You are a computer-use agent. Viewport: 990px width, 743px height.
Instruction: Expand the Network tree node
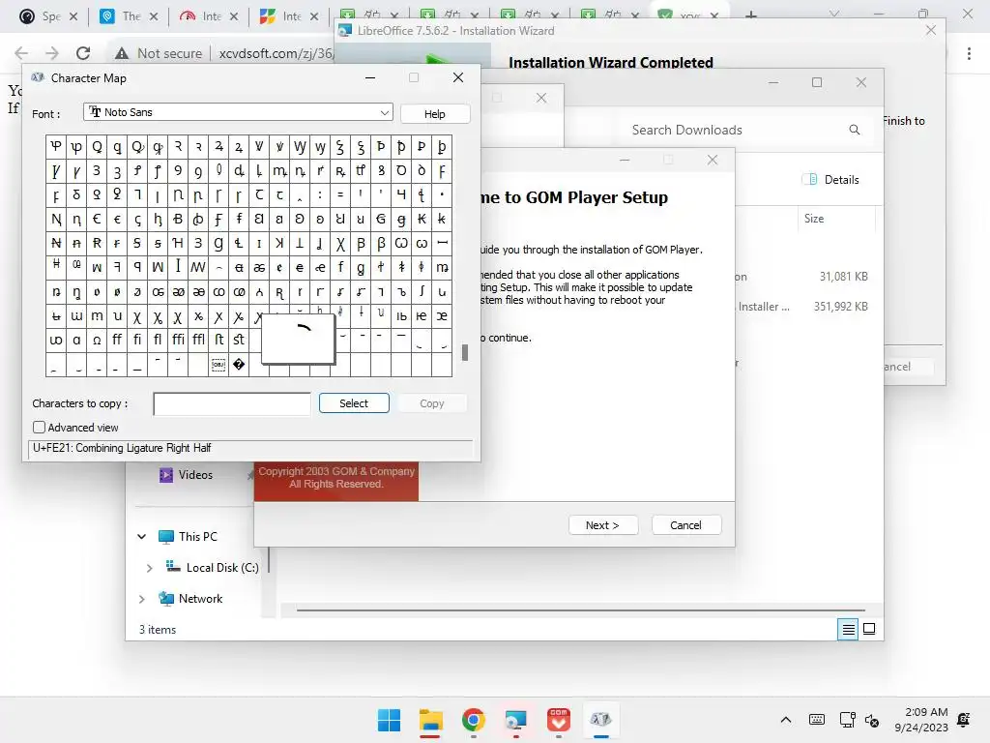point(142,598)
